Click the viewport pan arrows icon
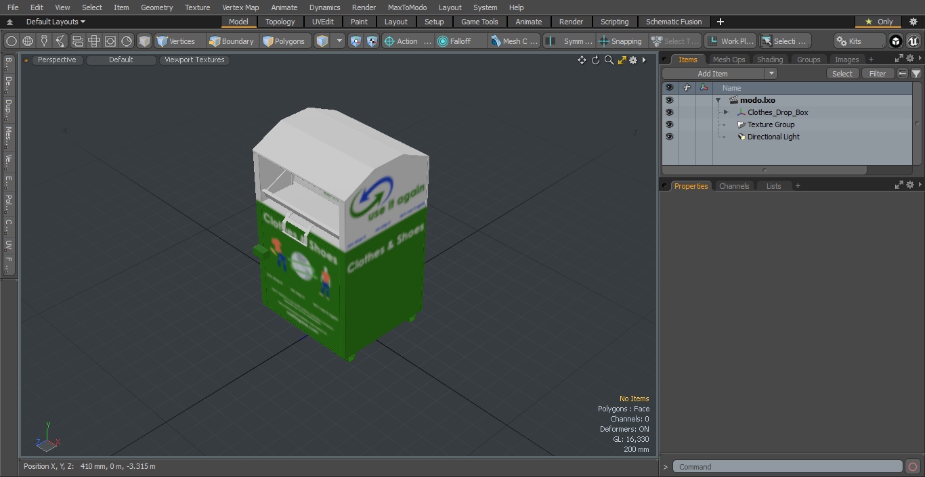 [x=582, y=60]
